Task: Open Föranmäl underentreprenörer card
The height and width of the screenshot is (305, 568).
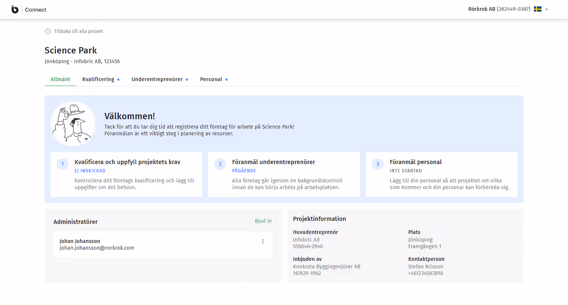Action: 284,175
